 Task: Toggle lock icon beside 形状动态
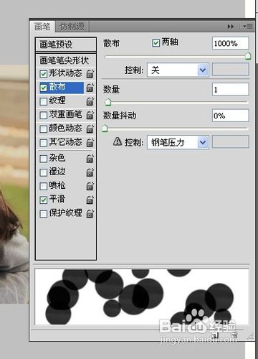pos(90,74)
